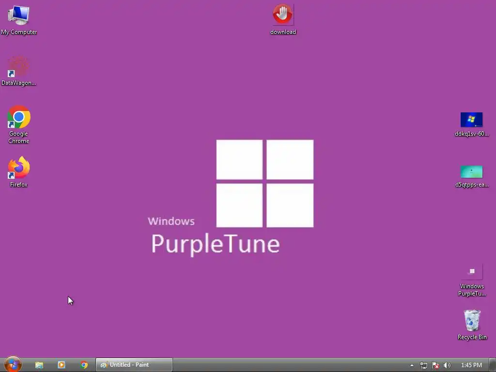Screen dimensions: 496x372
Task: Select the Windows PurpleTu... file icon
Action: pyautogui.click(x=472, y=271)
